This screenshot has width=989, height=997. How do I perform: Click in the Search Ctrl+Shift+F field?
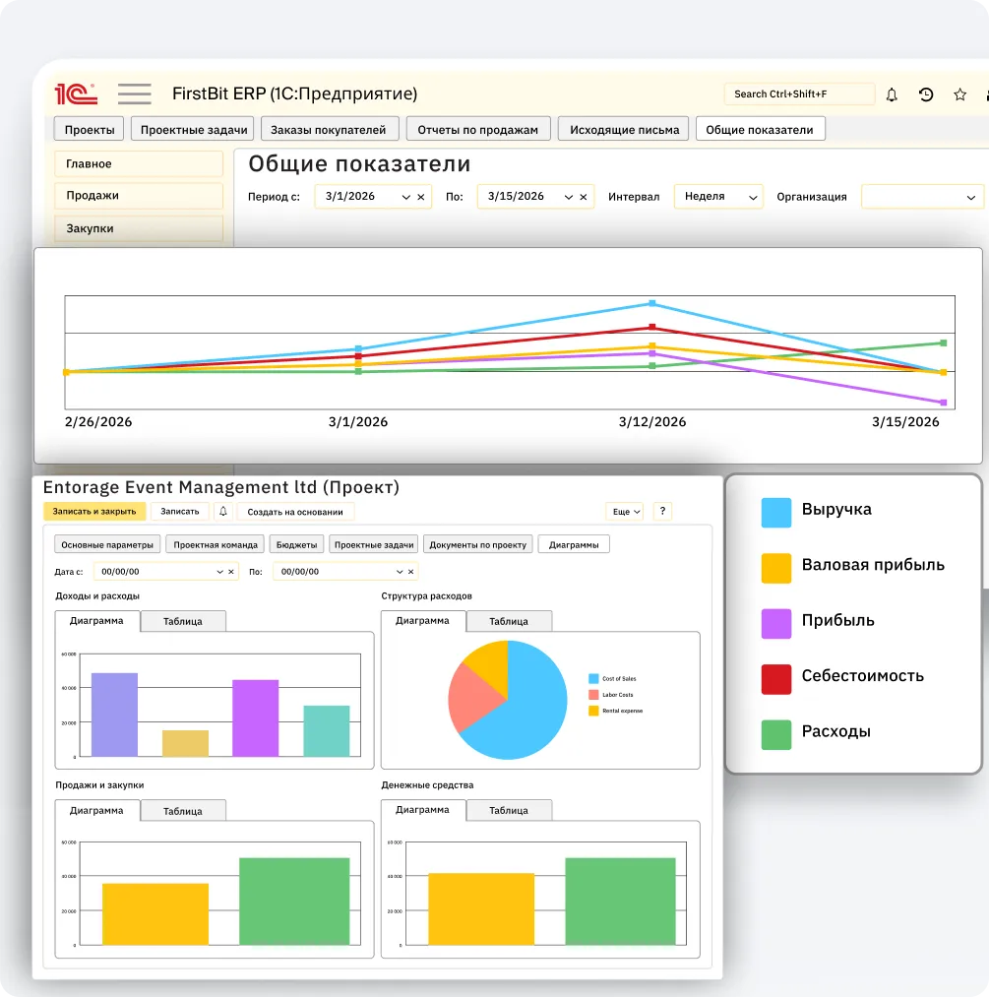[x=799, y=94]
